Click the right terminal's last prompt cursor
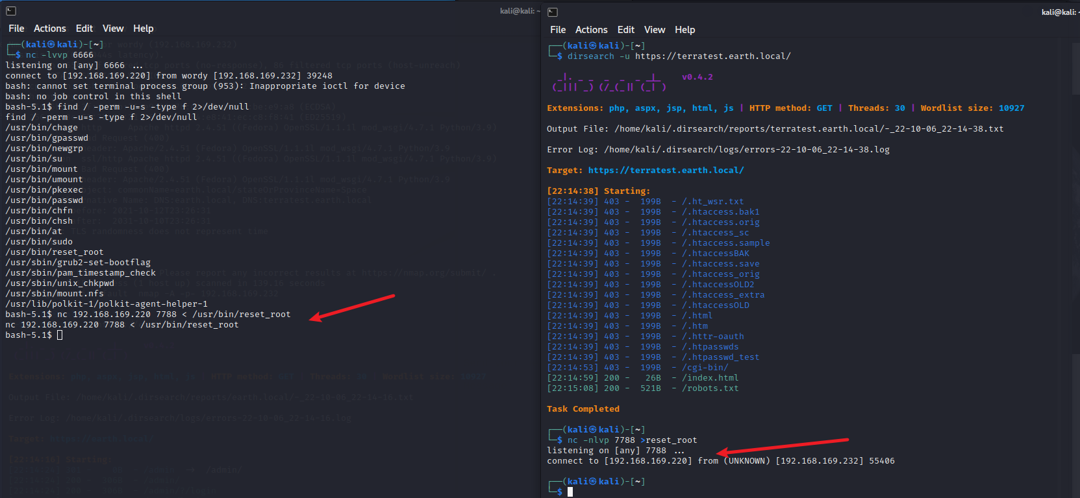 570,492
